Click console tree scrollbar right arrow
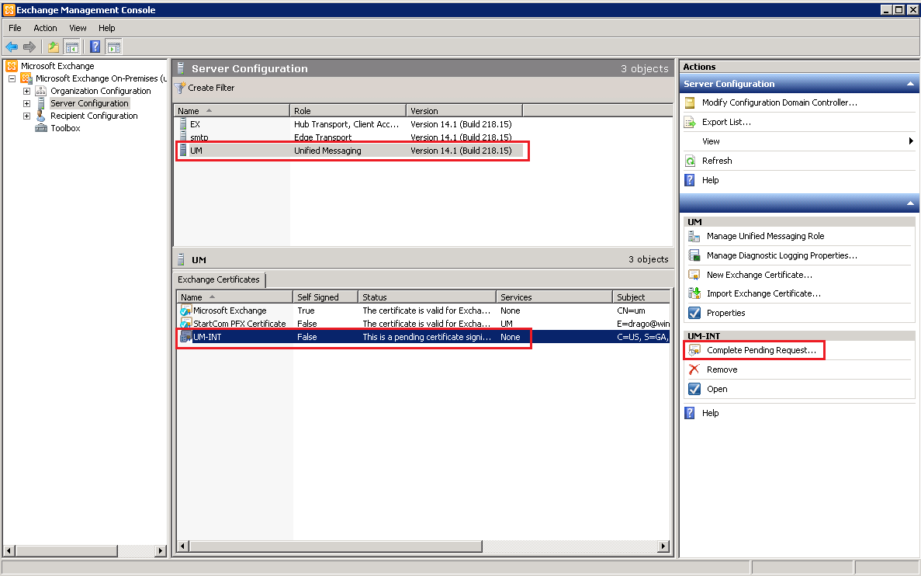The image size is (921, 576). click(161, 551)
